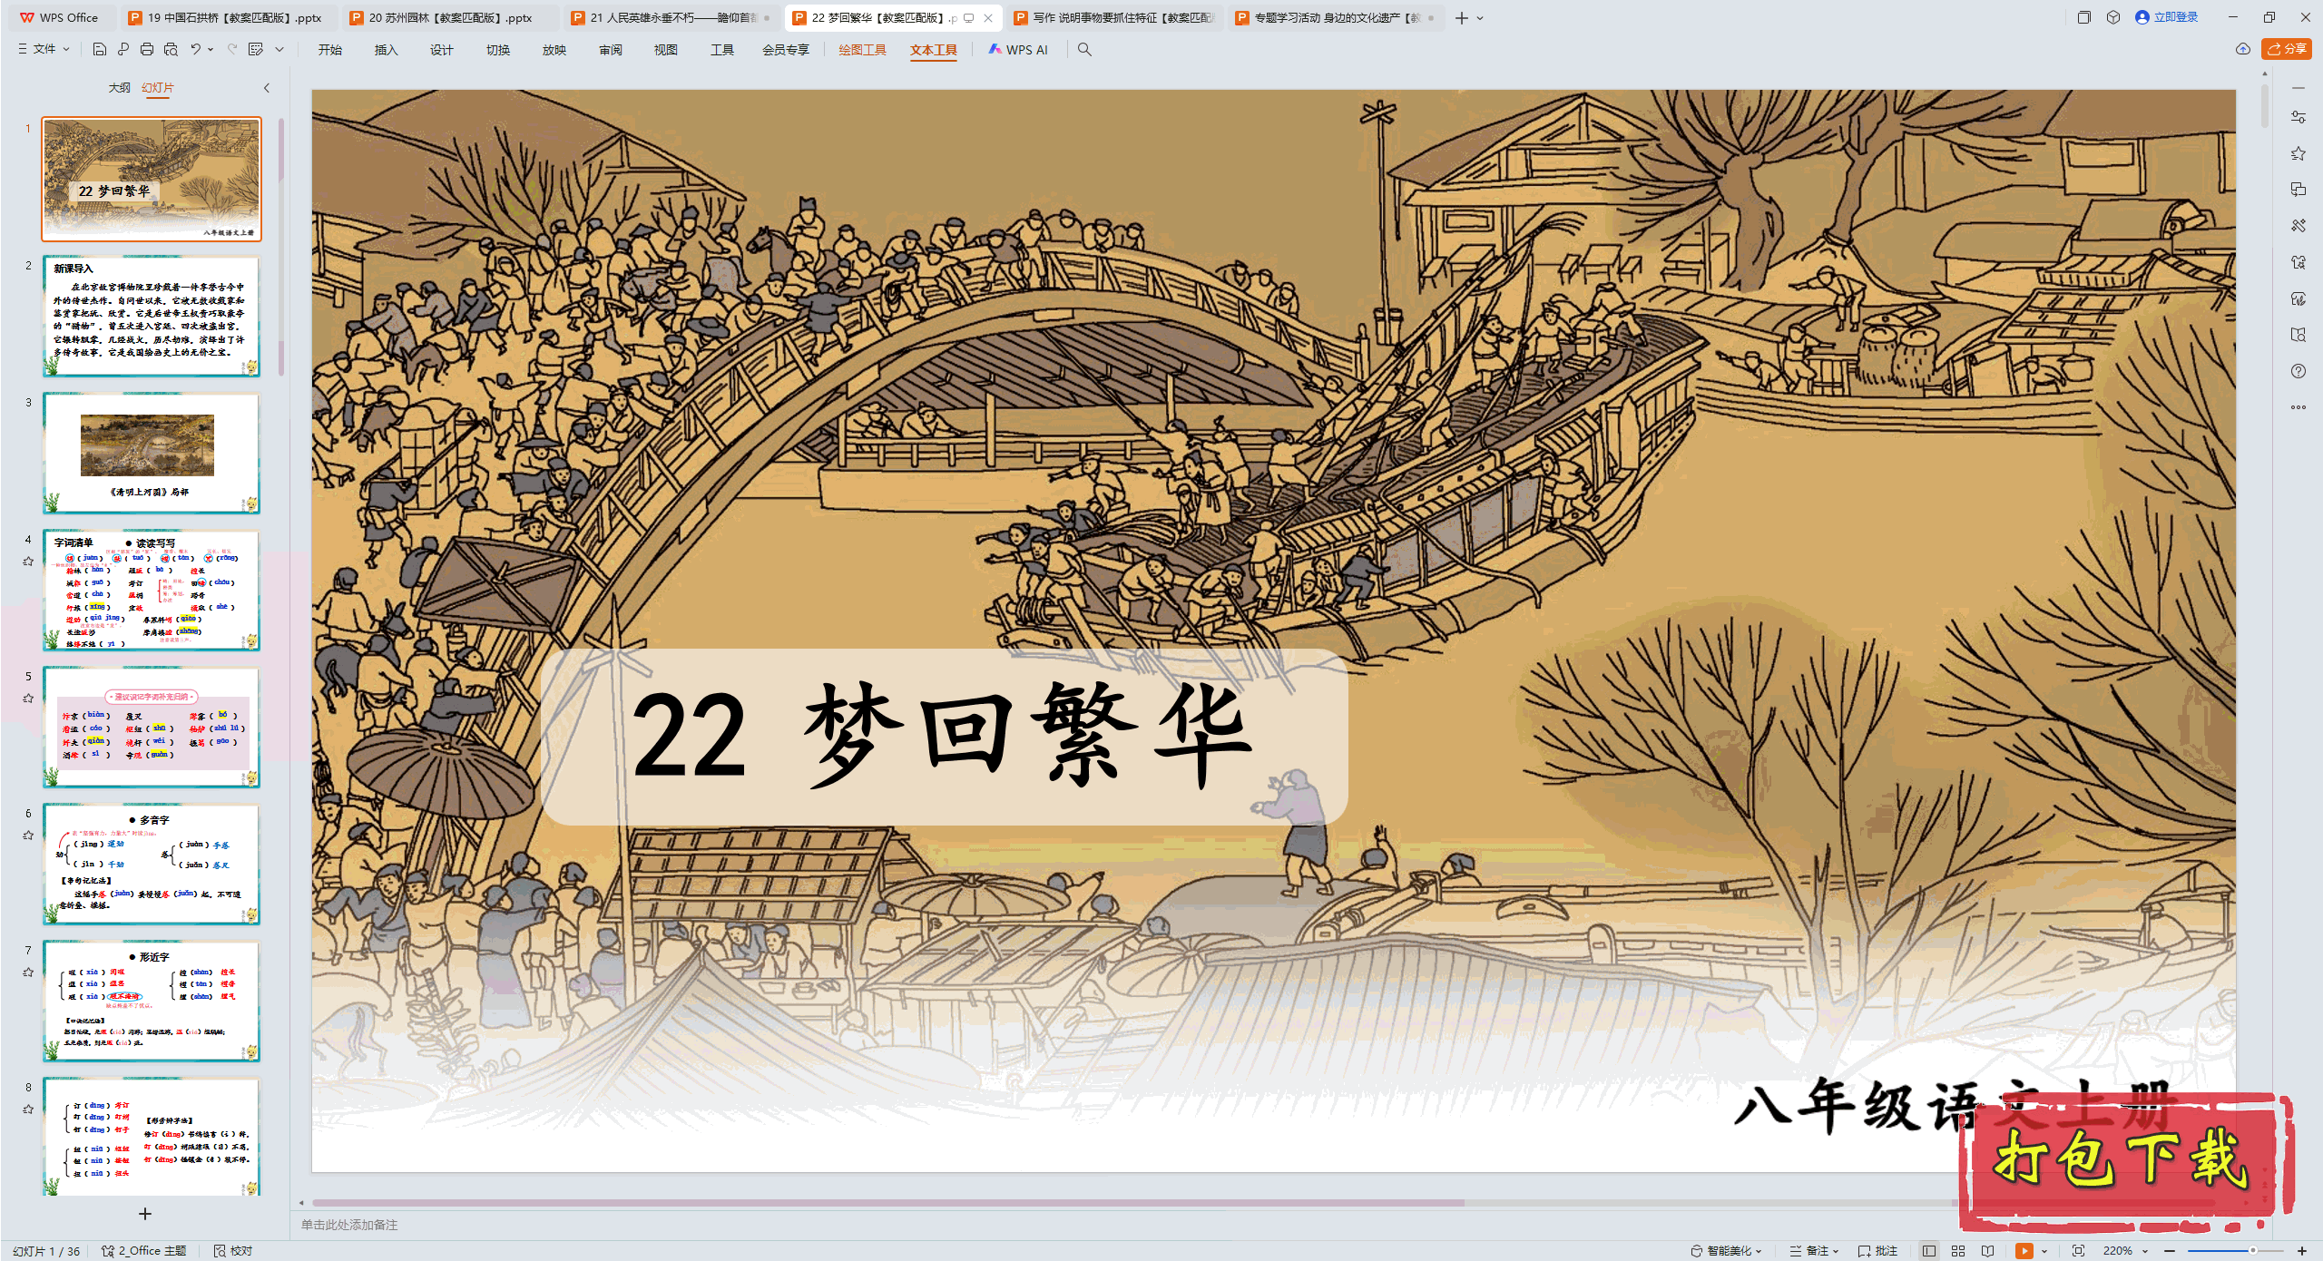This screenshot has width=2323, height=1261.
Task: Open the new tab options dropdown arrow
Action: tap(1481, 18)
